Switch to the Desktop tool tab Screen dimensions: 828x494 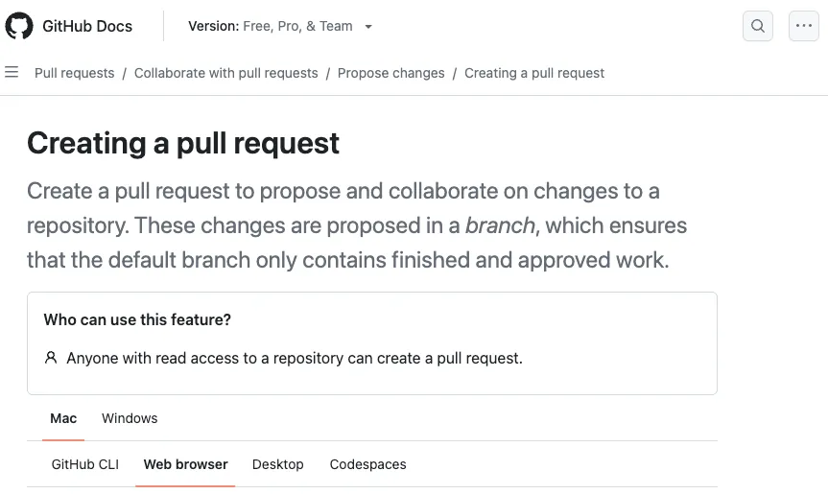(x=278, y=464)
